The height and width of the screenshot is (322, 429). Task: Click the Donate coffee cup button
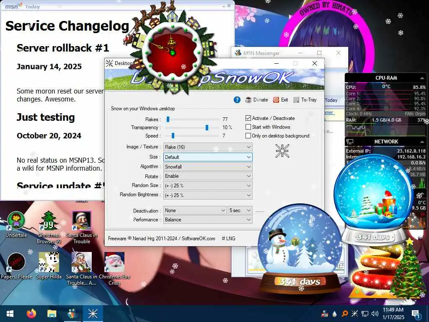tap(257, 100)
